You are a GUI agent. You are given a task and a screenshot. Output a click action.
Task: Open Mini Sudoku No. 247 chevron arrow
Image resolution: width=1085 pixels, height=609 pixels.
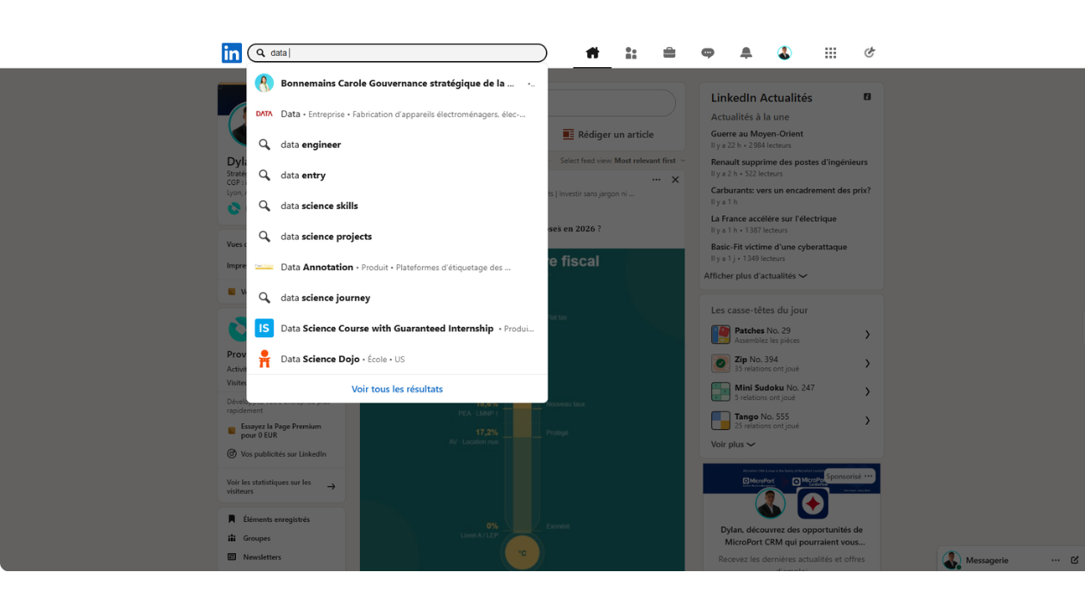click(x=867, y=391)
